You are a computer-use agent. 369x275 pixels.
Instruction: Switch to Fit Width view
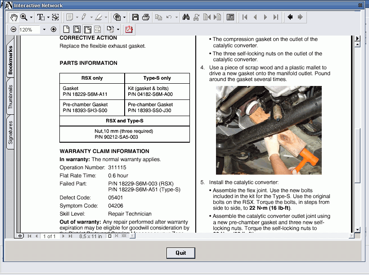(88, 30)
